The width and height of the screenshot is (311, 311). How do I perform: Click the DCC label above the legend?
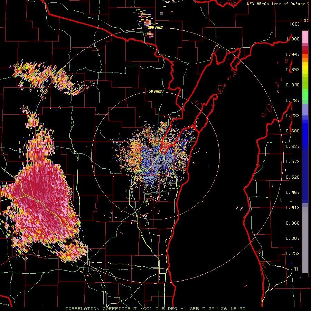(x=304, y=21)
